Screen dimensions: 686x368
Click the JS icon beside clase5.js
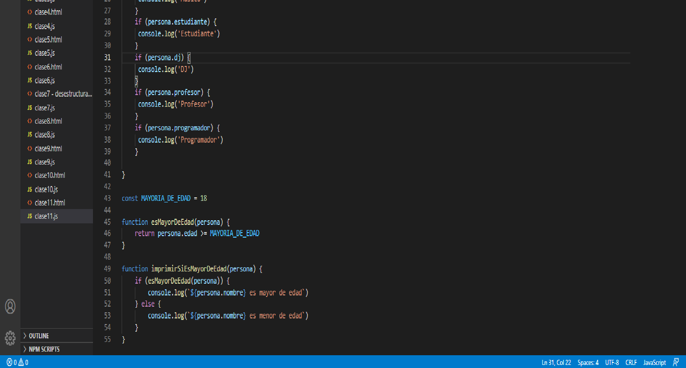coord(30,53)
